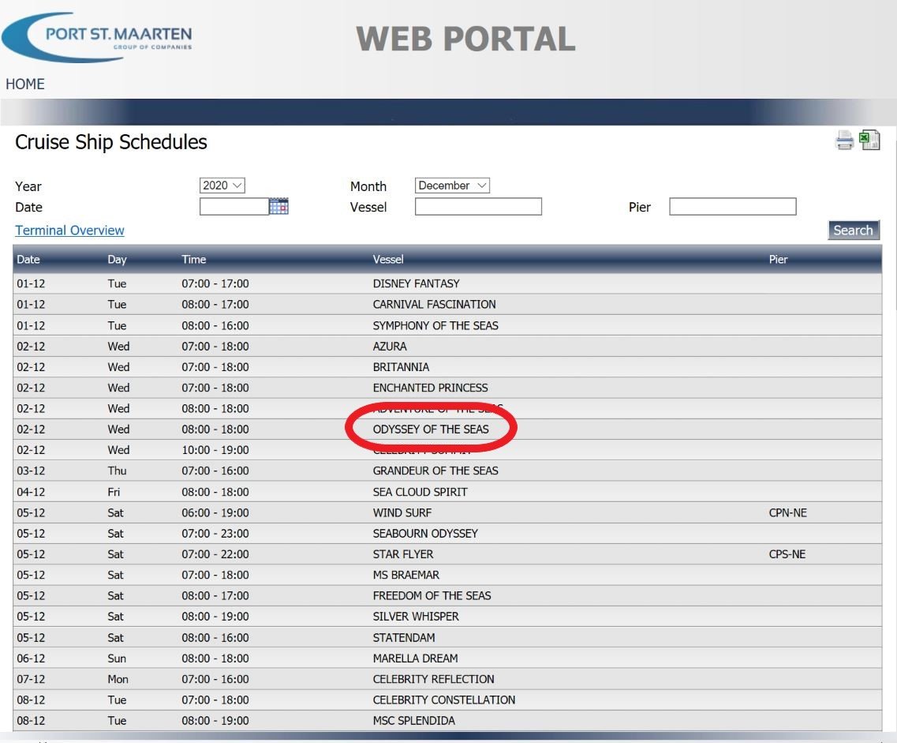The width and height of the screenshot is (897, 743).
Task: Select the CARNIVAL FASCINATION vessel cell
Action: pyautogui.click(x=434, y=304)
